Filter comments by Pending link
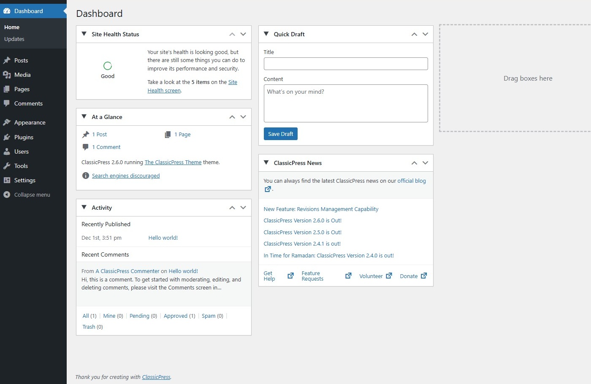 139,316
